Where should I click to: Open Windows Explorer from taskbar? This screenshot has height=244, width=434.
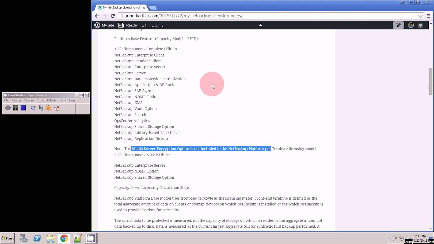coord(51,238)
